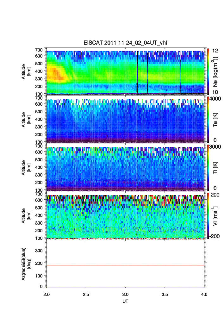Click the Vi [ms-1] colorbar label
The image size is (224, 336).
[215, 216]
